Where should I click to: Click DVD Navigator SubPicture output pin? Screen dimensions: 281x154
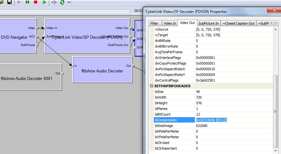[37, 45]
